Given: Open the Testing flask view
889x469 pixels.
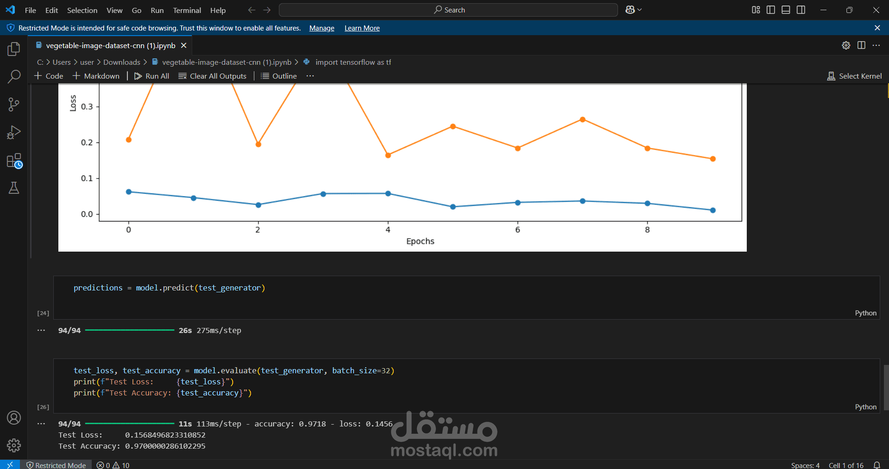Looking at the screenshot, I should pyautogui.click(x=14, y=188).
